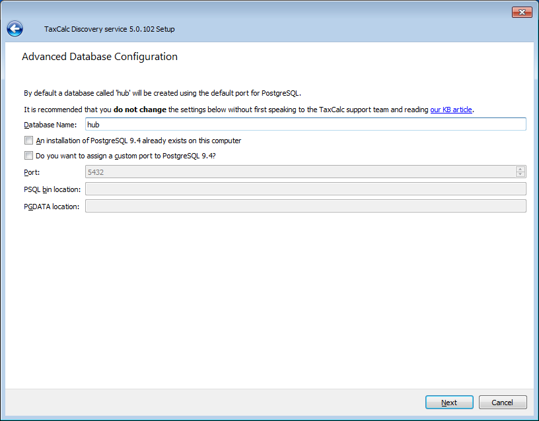Click the 'Port:' label
The image size is (539, 421).
[x=32, y=173]
